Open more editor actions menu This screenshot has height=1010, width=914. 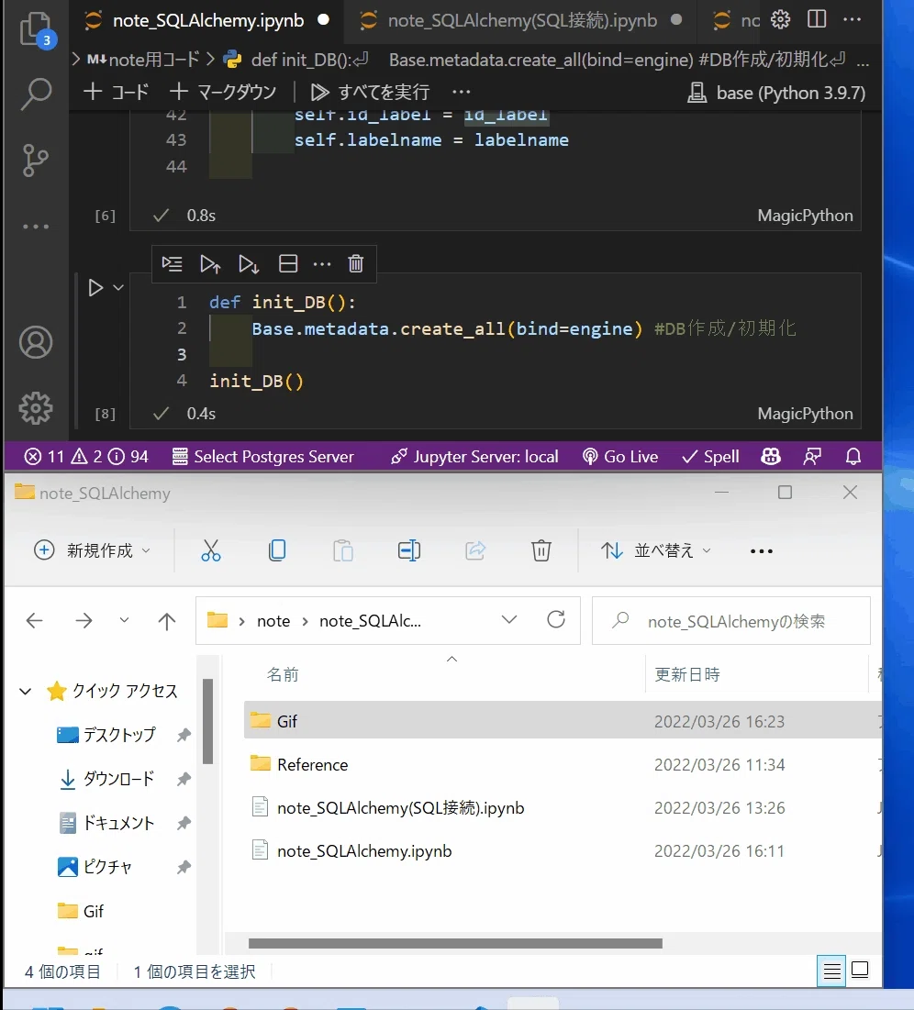(853, 19)
